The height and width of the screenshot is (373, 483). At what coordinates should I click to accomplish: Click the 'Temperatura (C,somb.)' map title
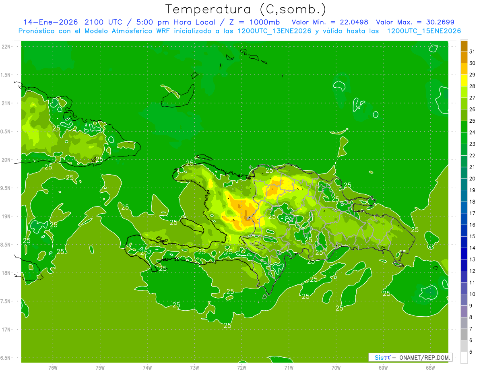(x=246, y=9)
